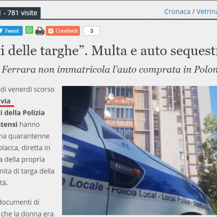Click the red-underlined 'via' link text
217x217 pixels.
coord(5,101)
